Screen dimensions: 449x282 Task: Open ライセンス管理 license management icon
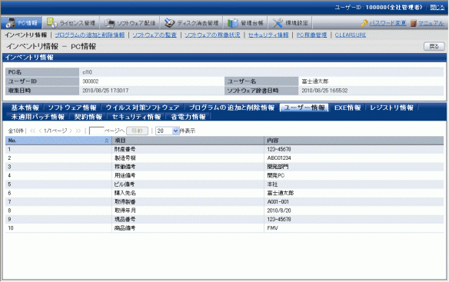pyautogui.click(x=52, y=22)
